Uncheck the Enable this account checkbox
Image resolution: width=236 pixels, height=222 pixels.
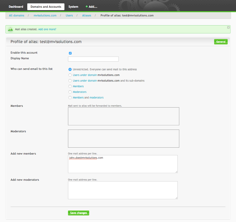tap(70, 53)
